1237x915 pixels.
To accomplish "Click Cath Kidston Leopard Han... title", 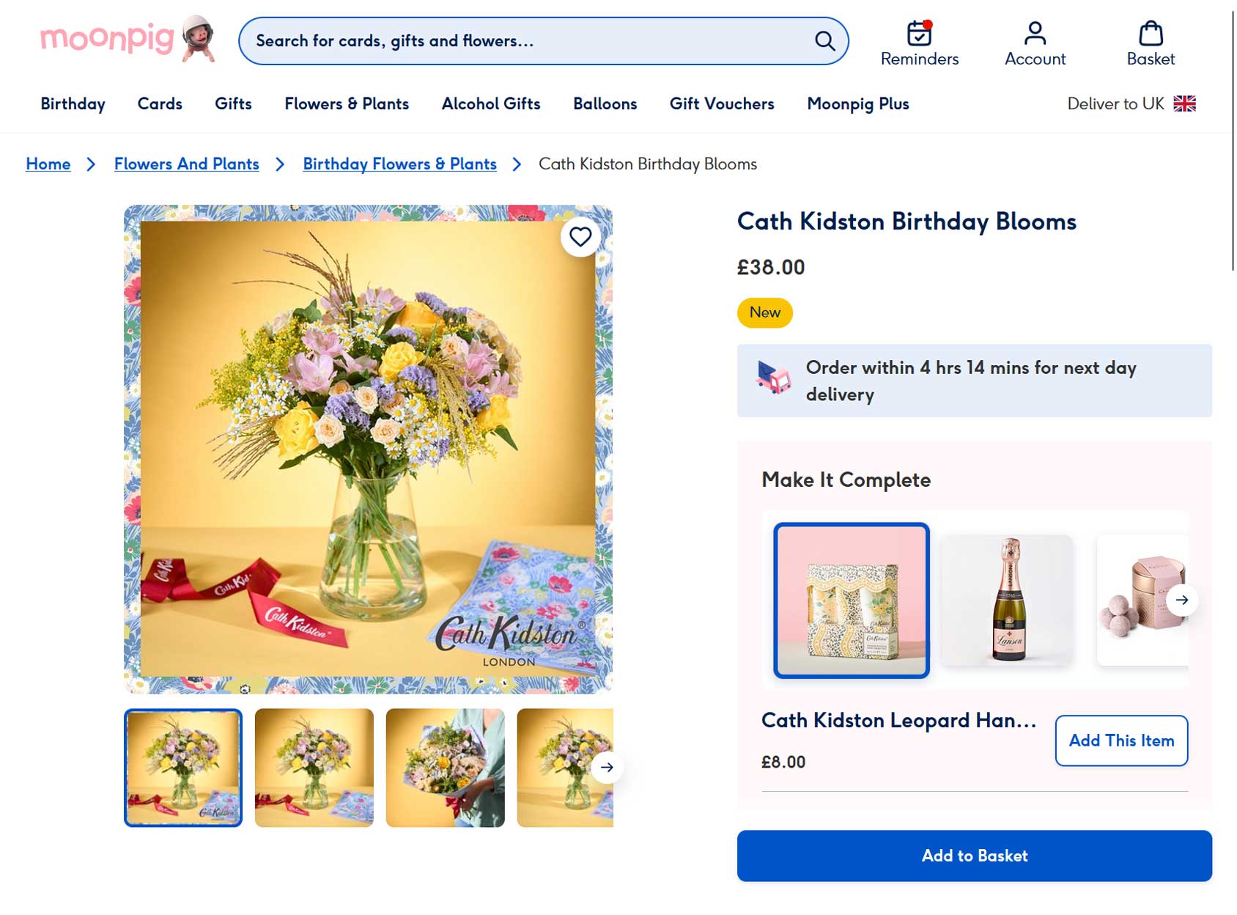I will 899,720.
